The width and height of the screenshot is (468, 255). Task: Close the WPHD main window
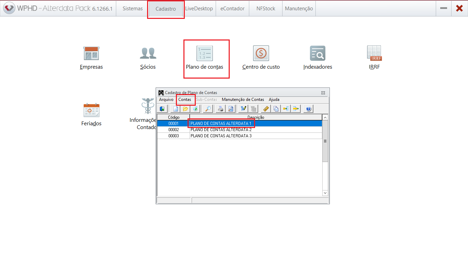(459, 9)
